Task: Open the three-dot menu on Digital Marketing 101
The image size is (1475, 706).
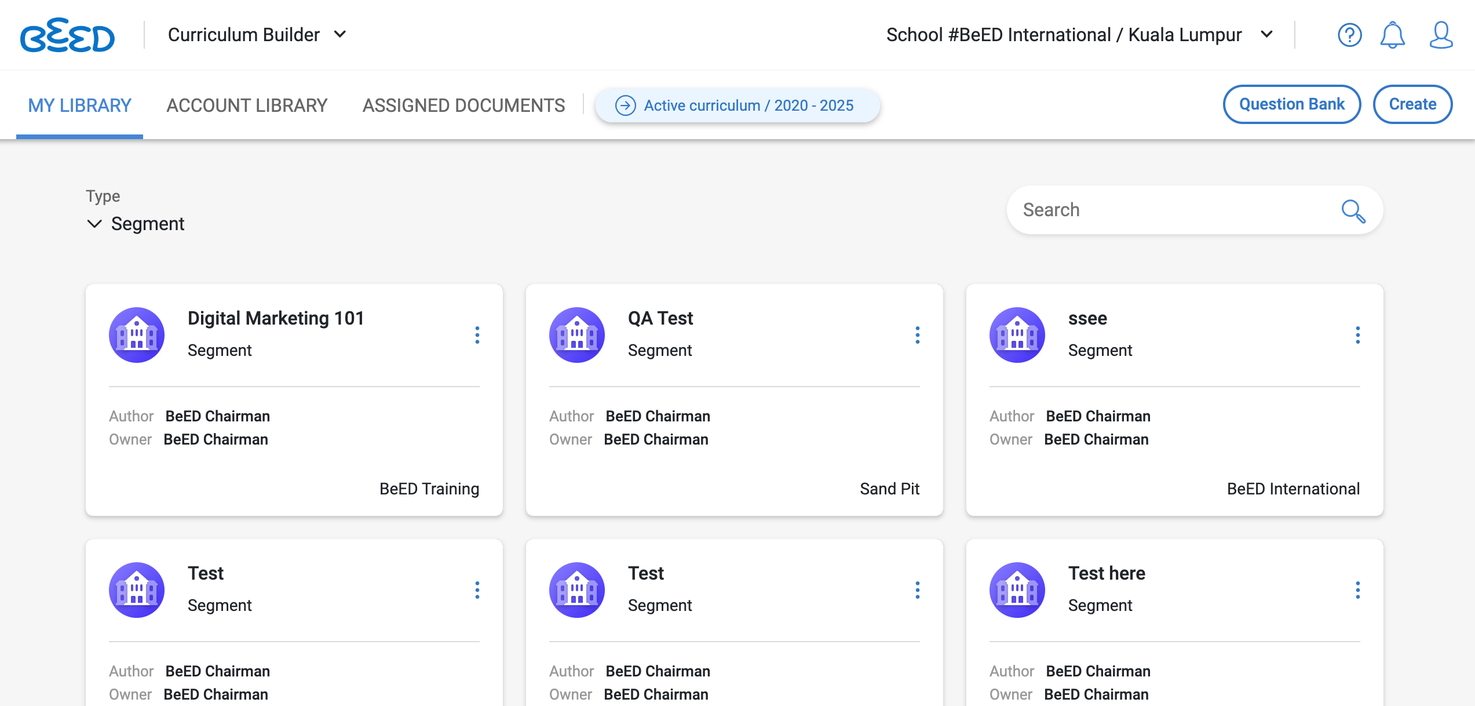Action: point(477,335)
